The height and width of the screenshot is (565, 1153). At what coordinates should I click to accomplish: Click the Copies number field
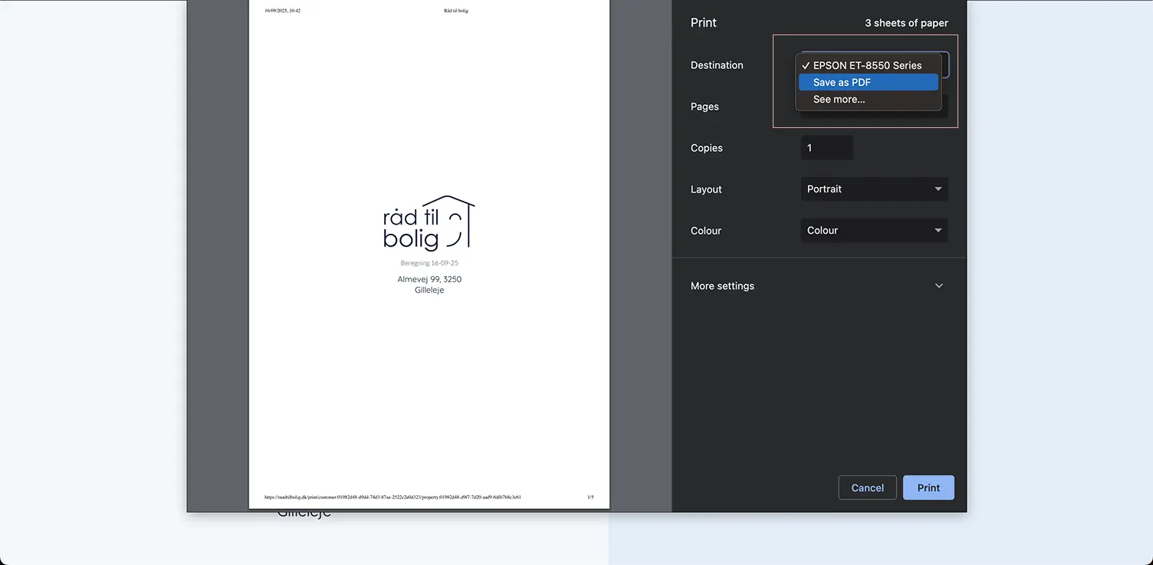pyautogui.click(x=826, y=148)
